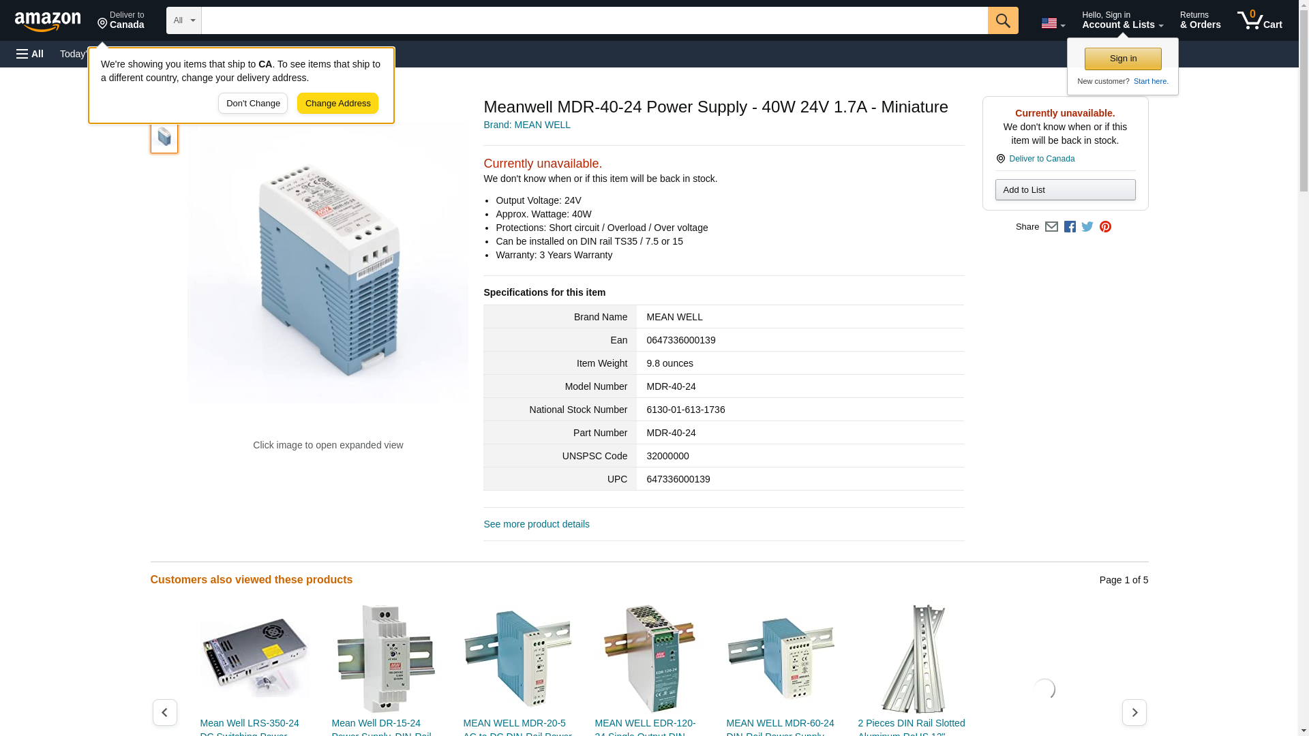Go to next carousel page arrow

1134,712
